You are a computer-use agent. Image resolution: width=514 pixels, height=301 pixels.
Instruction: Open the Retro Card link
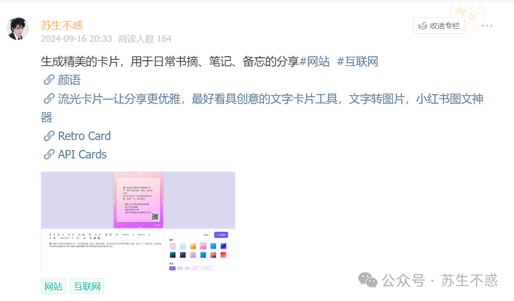coord(84,136)
